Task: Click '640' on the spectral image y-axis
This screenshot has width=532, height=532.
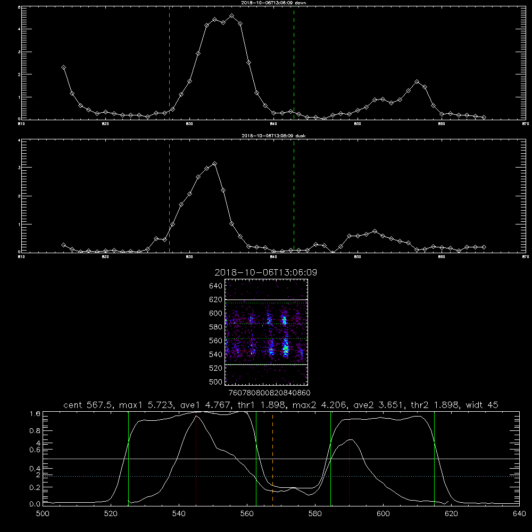Action: [x=215, y=286]
